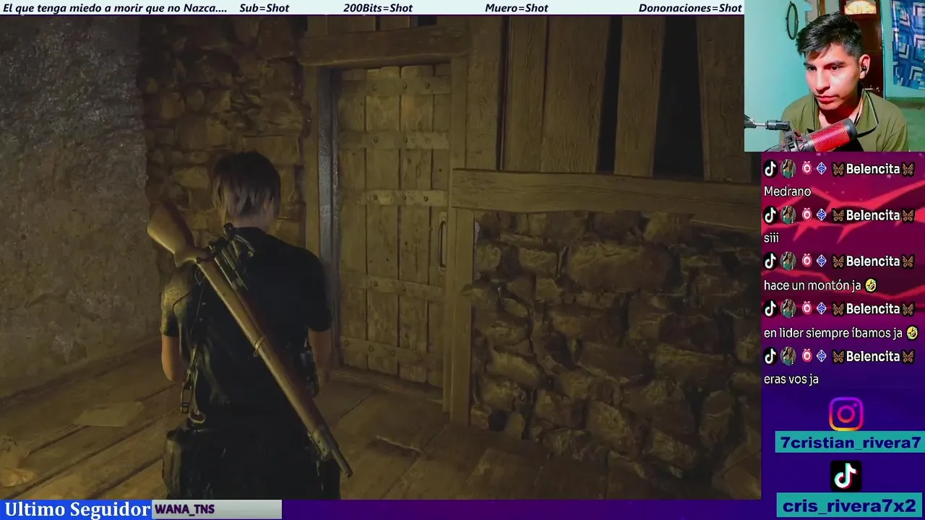Open Belencita's avatar in the 'Medrano' row

pyautogui.click(x=788, y=169)
